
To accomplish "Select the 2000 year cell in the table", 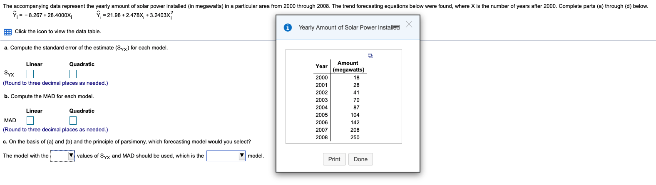I will tap(322, 78).
